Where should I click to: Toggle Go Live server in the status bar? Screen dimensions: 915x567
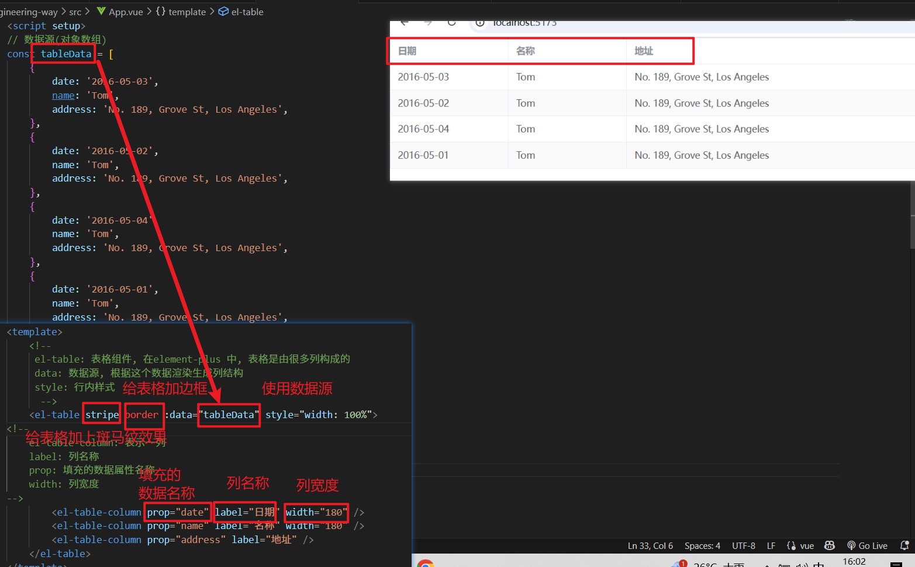tap(868, 545)
